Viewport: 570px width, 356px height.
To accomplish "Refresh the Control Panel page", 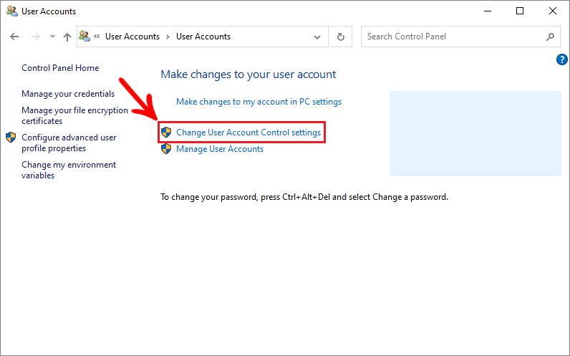I will tap(340, 37).
